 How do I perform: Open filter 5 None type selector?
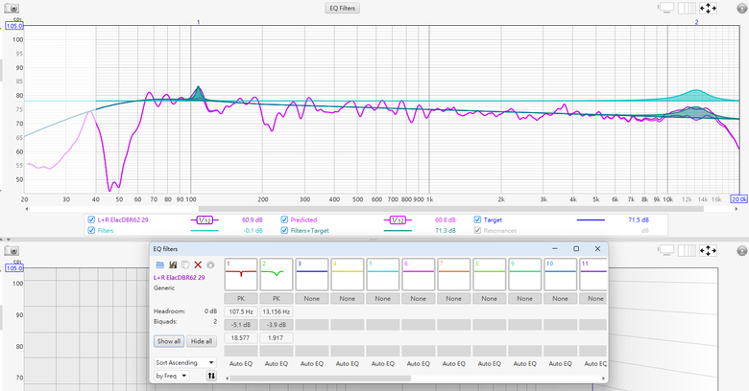[x=382, y=298]
